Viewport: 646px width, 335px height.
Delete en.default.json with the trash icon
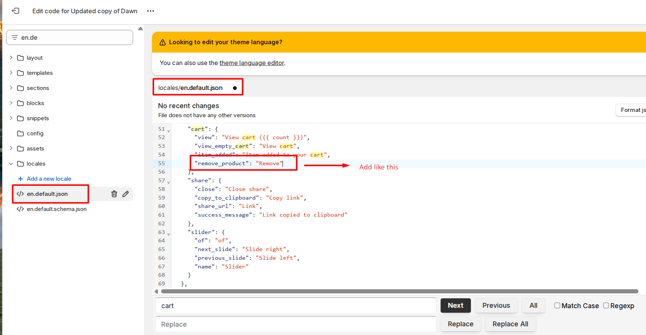pos(114,194)
